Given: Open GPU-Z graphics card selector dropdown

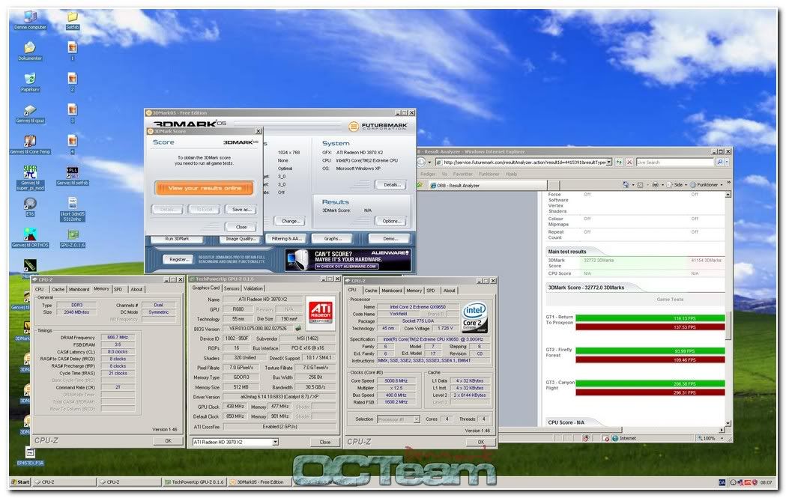Looking at the screenshot, I should click(275, 442).
